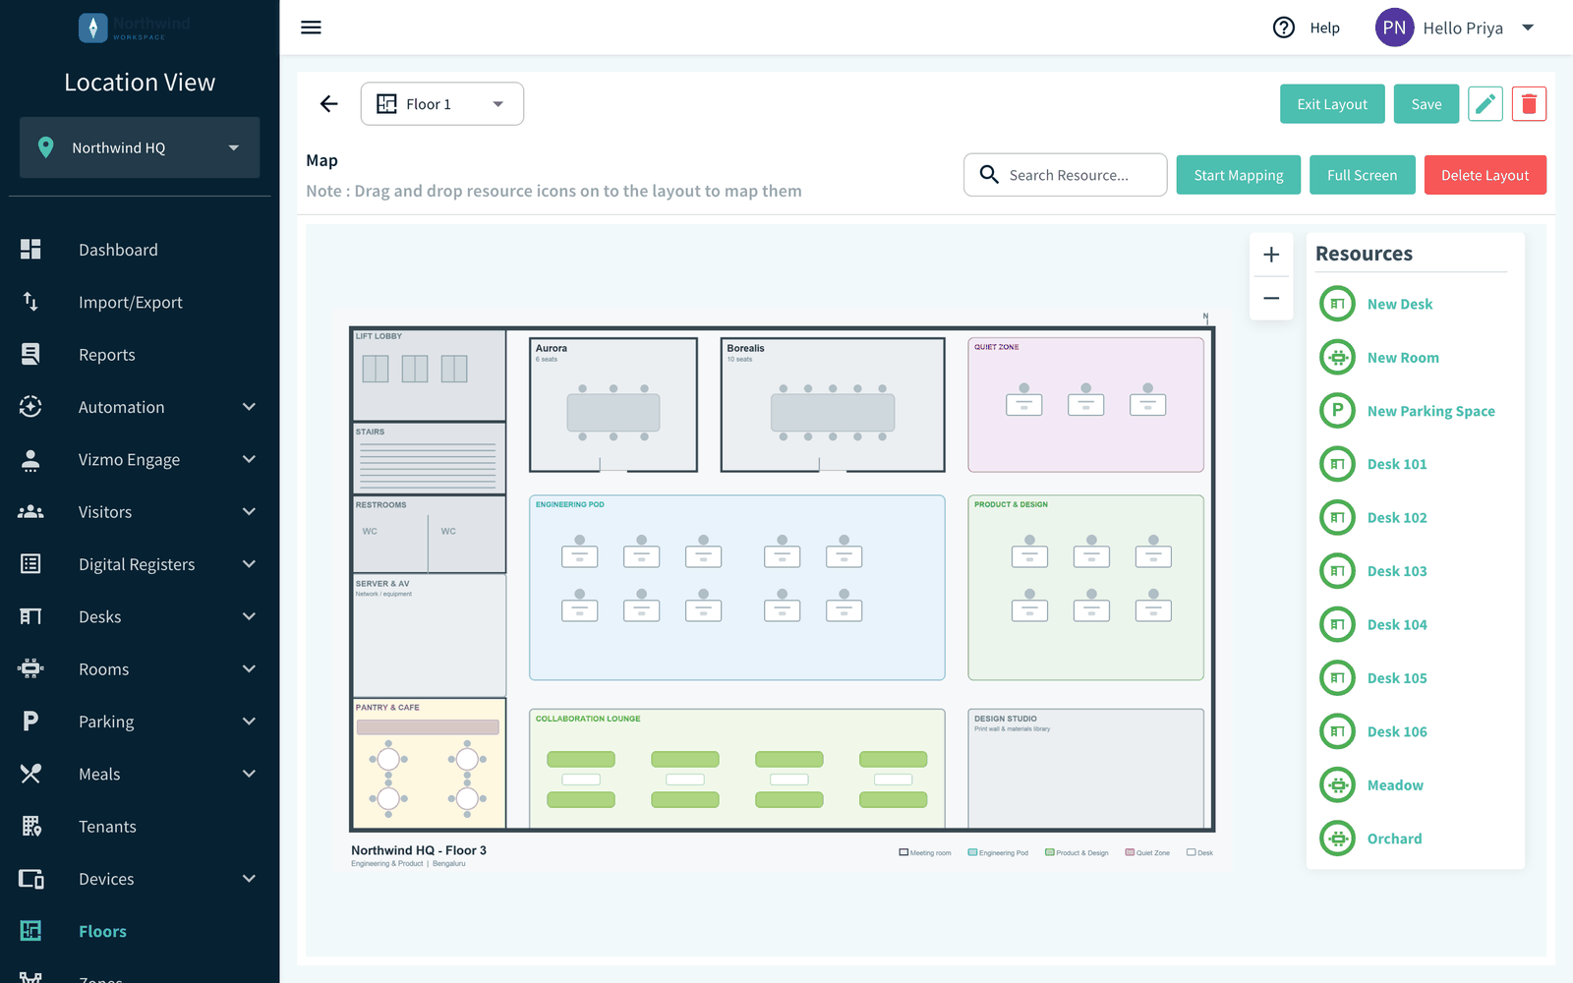
Task: Click the Meals sidebar icon
Action: pyautogui.click(x=30, y=774)
